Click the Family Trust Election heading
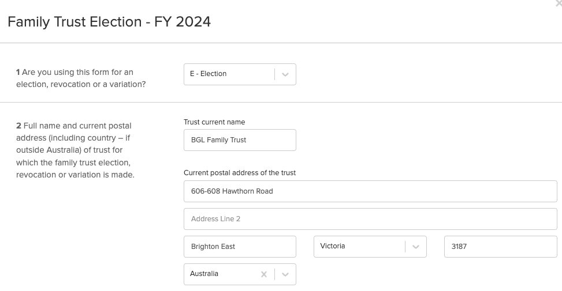 coord(109,22)
